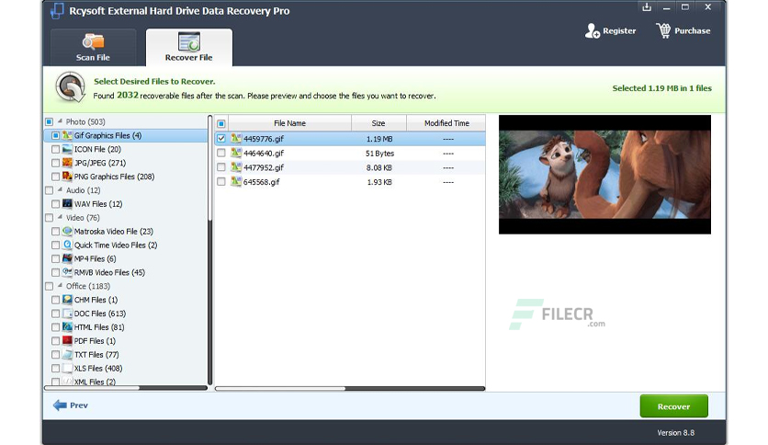Select the DOC Files (613) row
Screen dimensions: 768x445
pos(126,314)
